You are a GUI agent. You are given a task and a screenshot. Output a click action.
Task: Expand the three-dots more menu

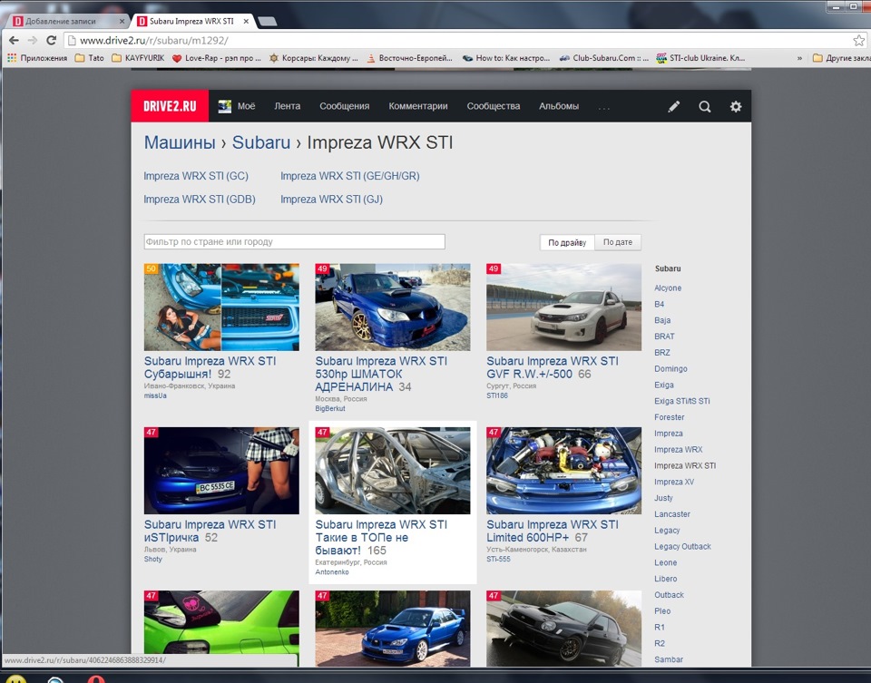tap(604, 108)
